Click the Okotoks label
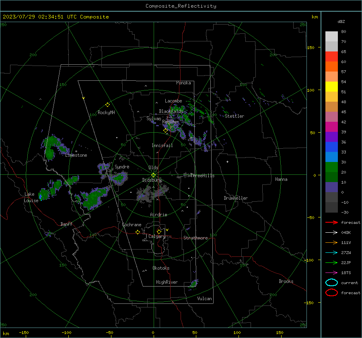This screenshot has width=362, height=338. pos(161,268)
